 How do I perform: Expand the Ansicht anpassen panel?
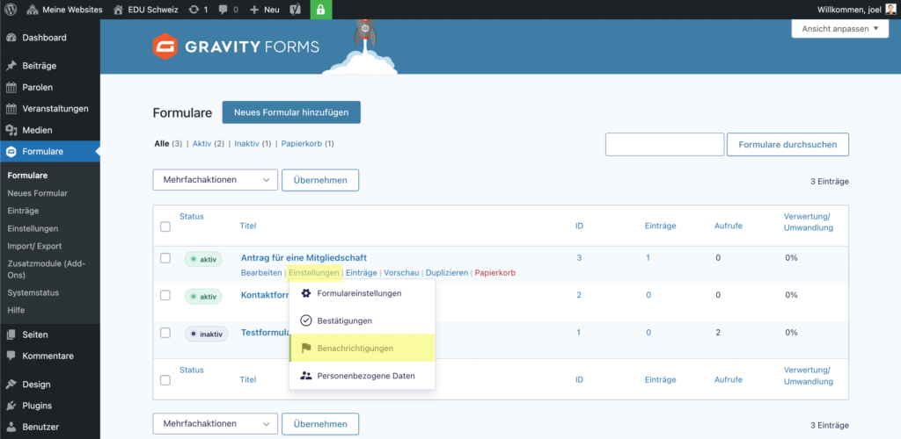841,29
